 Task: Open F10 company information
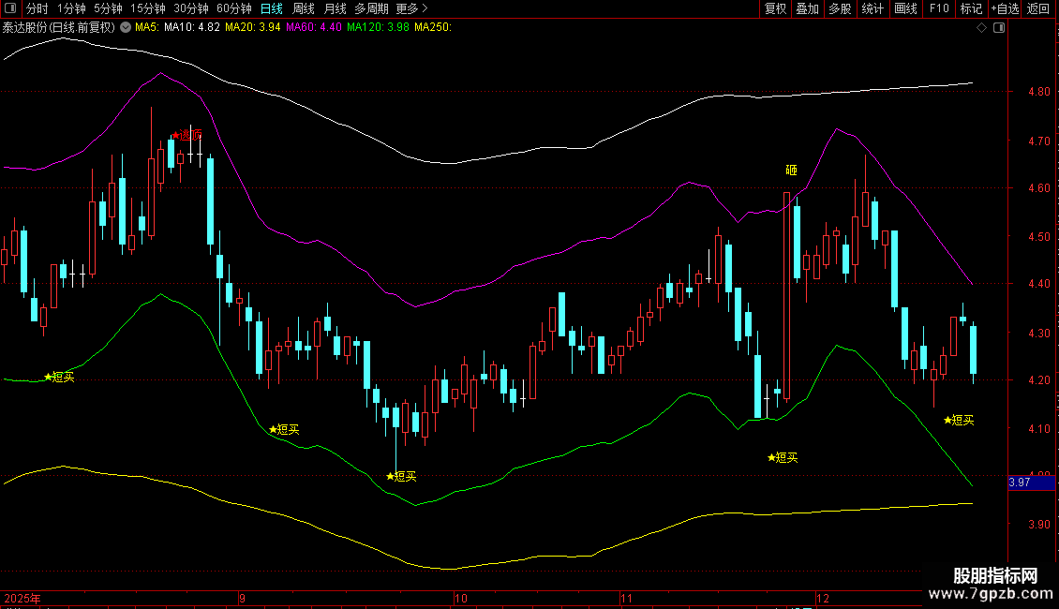pos(939,8)
